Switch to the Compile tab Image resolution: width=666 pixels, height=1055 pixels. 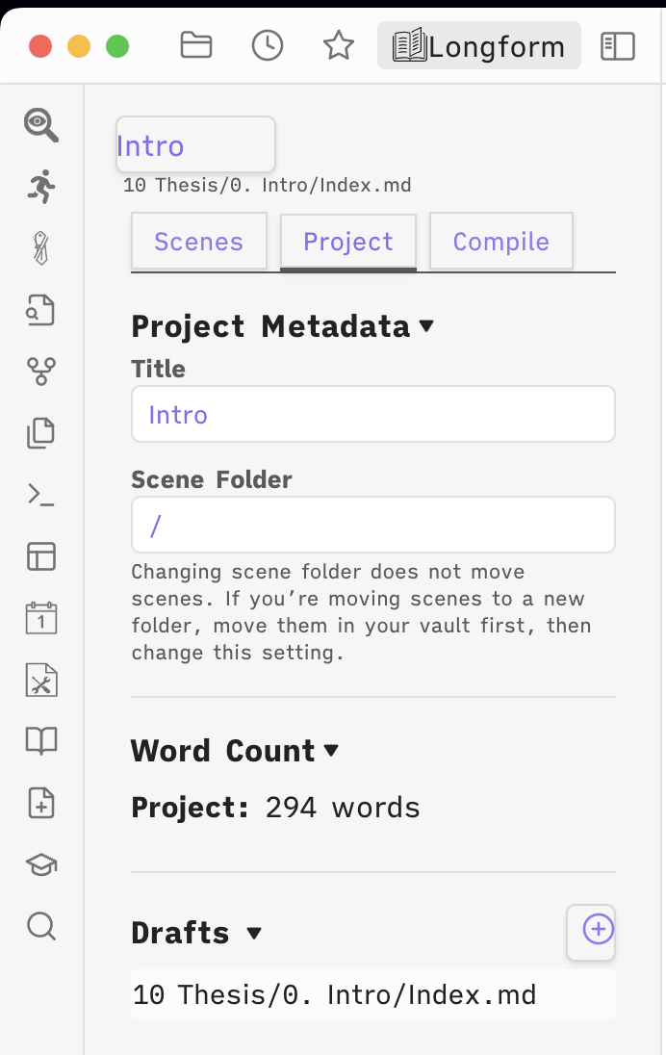[500, 242]
